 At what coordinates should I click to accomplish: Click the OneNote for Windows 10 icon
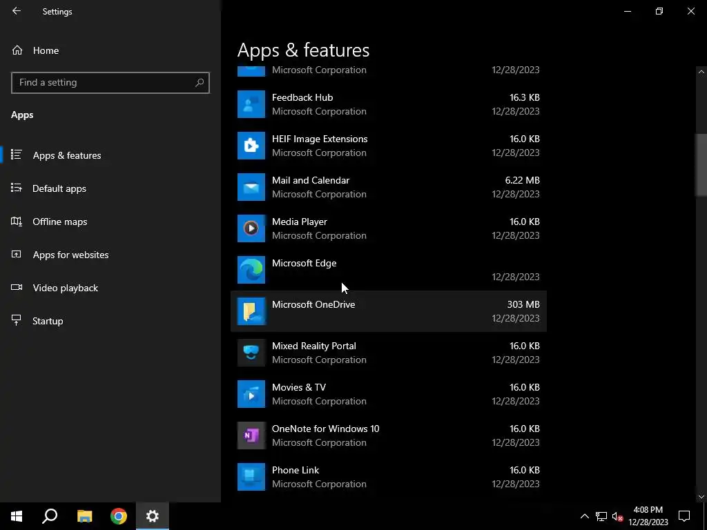[251, 436]
